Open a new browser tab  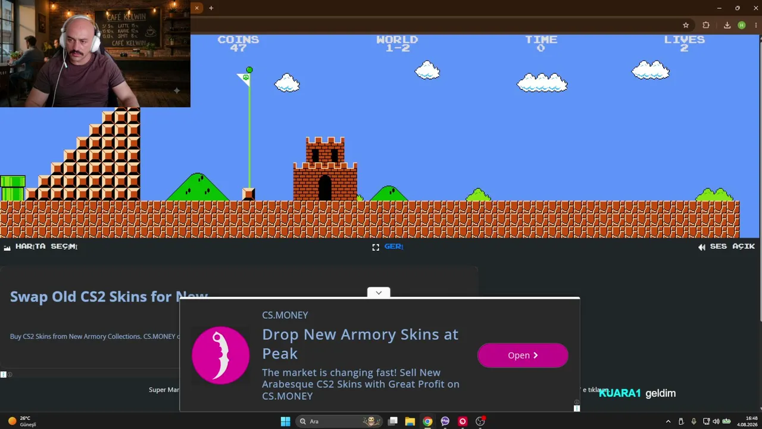pos(211,8)
